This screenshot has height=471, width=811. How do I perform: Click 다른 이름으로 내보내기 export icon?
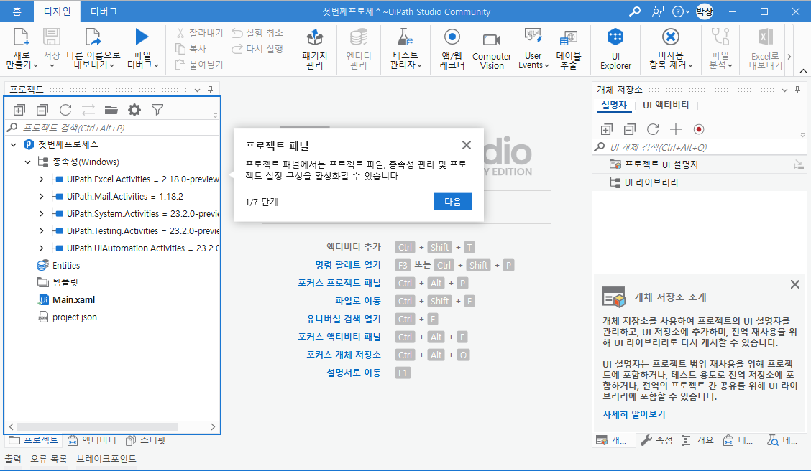pos(93,37)
